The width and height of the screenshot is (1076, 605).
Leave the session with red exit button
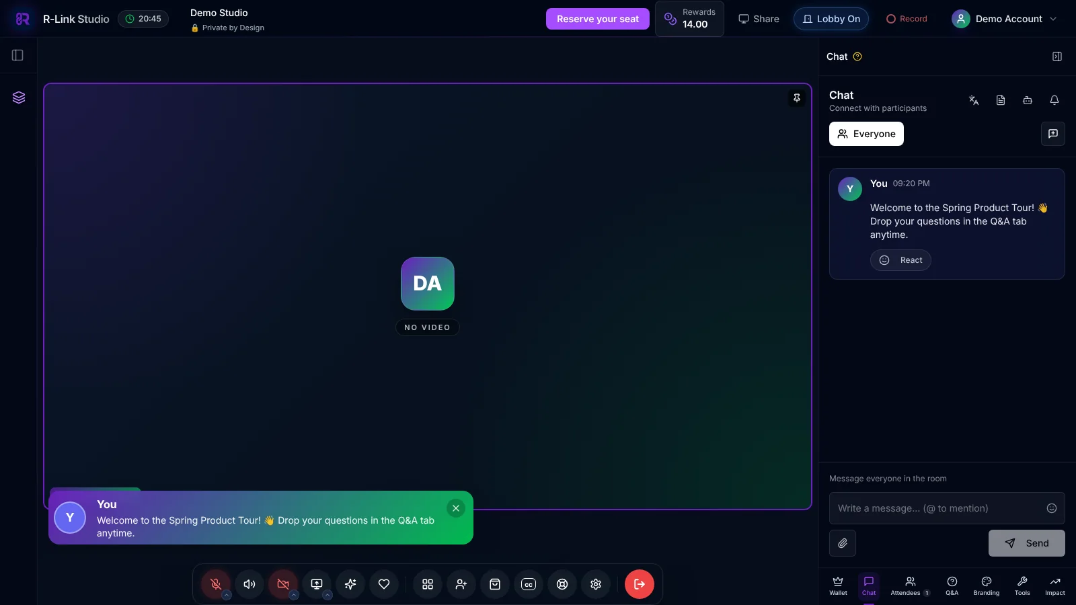point(640,584)
